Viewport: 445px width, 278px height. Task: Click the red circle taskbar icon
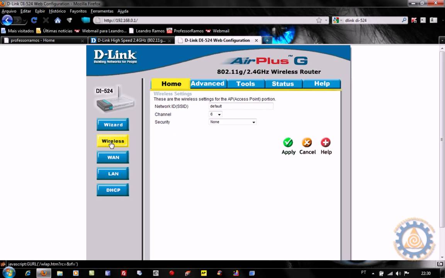[x=172, y=273]
